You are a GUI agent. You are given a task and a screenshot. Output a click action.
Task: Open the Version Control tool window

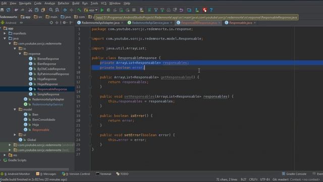[76, 174]
